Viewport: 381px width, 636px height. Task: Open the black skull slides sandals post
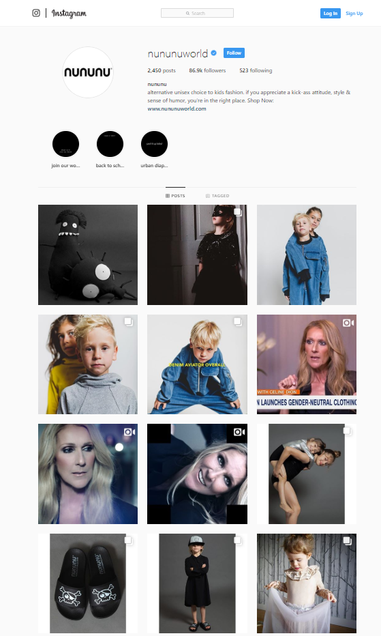pyautogui.click(x=87, y=583)
